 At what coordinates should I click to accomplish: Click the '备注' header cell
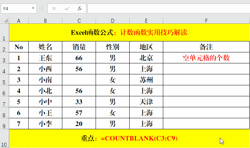206,47
